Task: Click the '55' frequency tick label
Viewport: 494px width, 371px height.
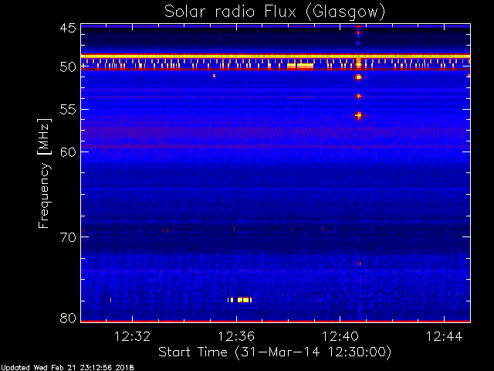Action: point(68,110)
